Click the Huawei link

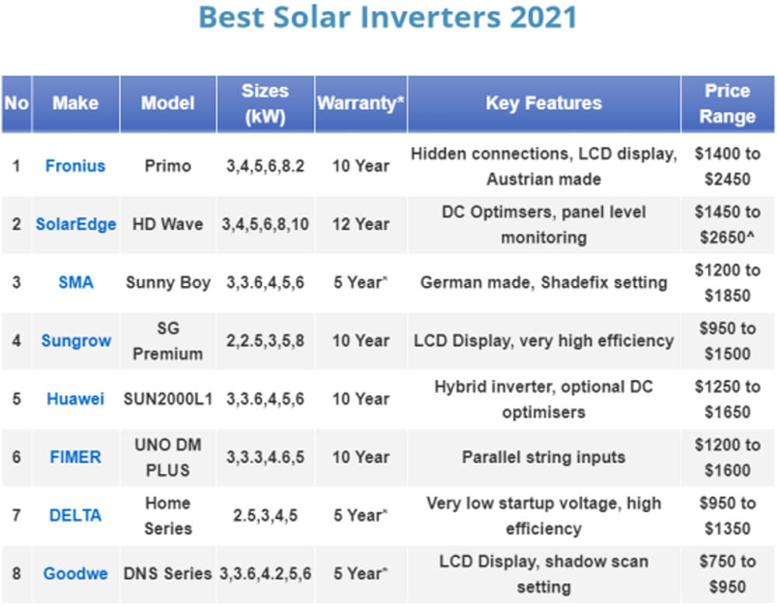75,399
